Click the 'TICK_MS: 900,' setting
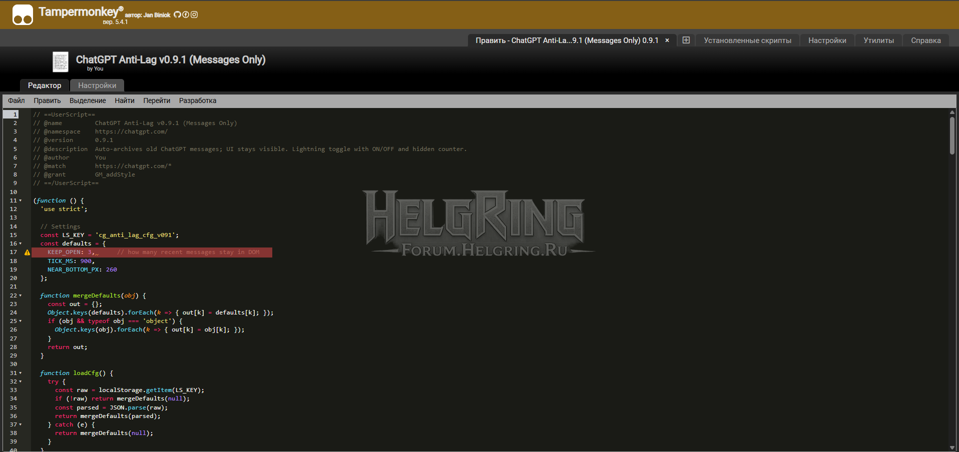This screenshot has height=452, width=959. pos(71,261)
